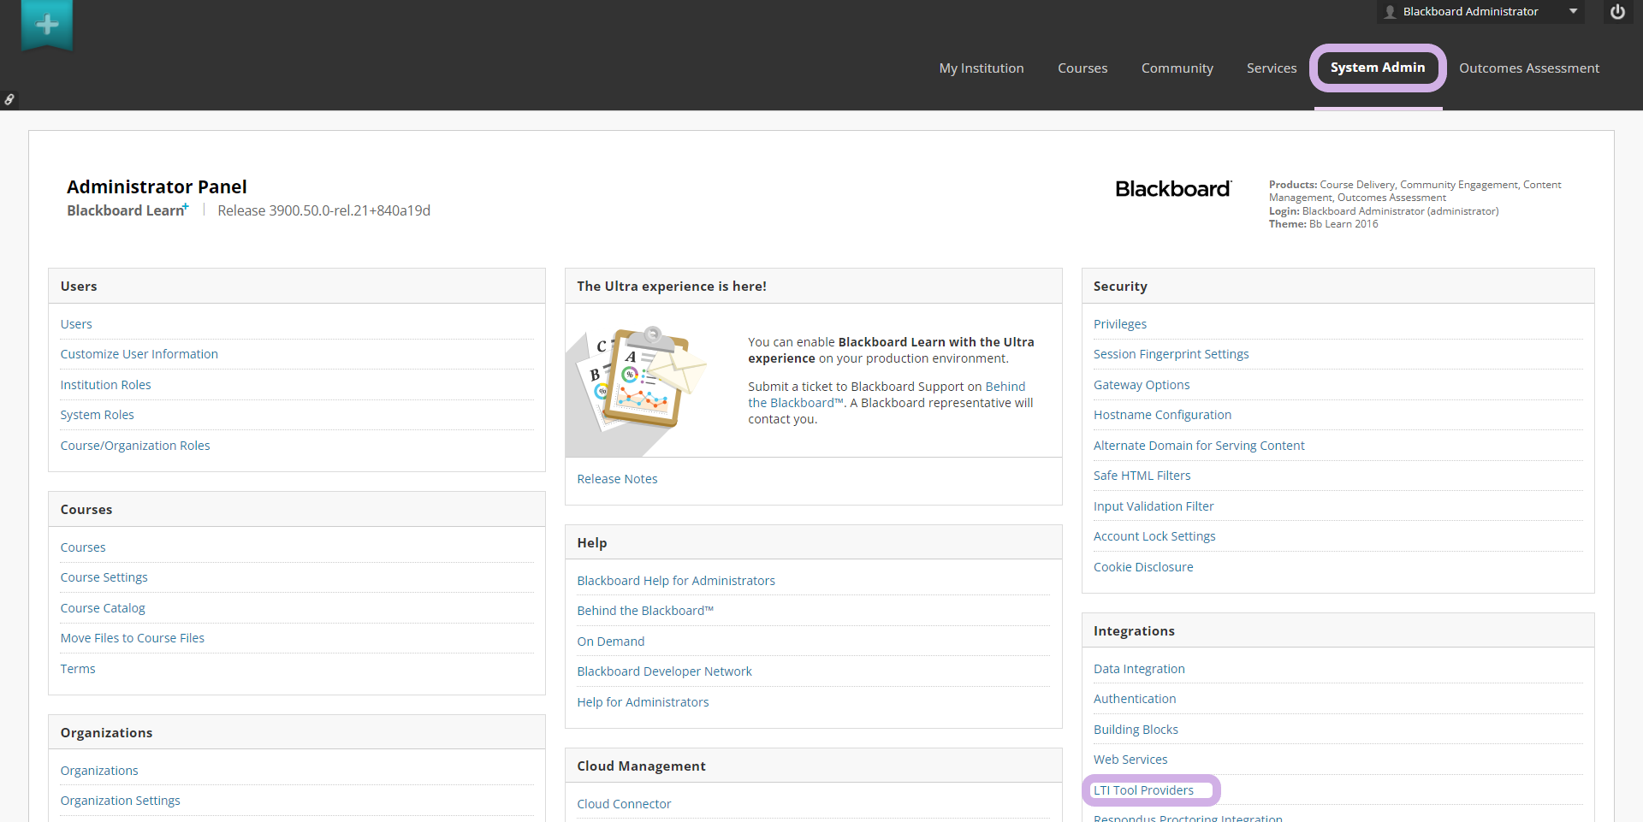
Task: Open the Services tab
Action: (x=1272, y=68)
